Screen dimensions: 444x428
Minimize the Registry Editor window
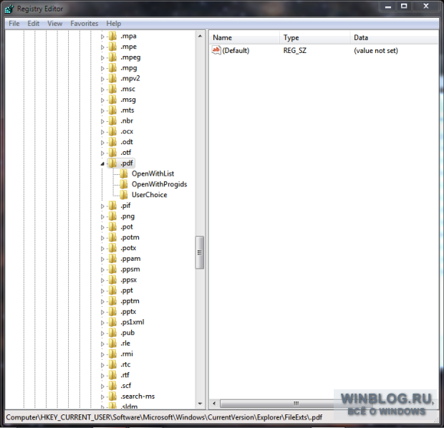388,6
